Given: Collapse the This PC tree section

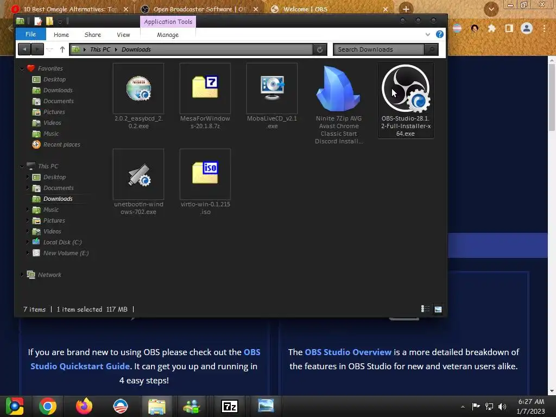Looking at the screenshot, I should tap(22, 166).
